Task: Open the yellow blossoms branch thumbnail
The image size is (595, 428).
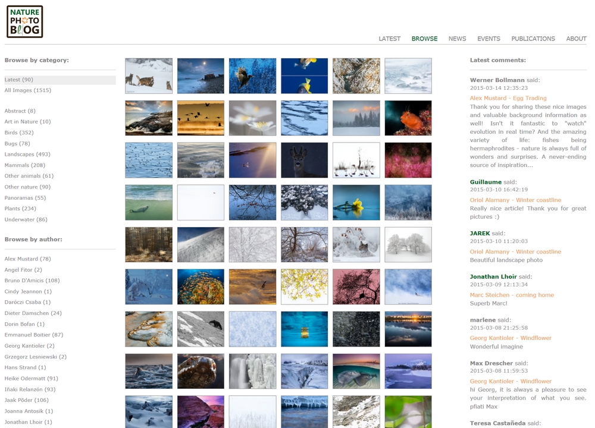Action: [x=304, y=287]
